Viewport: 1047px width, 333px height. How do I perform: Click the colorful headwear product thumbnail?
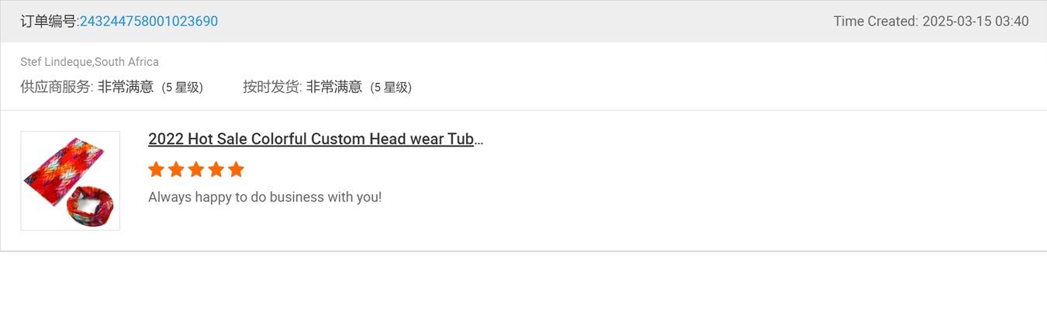[70, 180]
